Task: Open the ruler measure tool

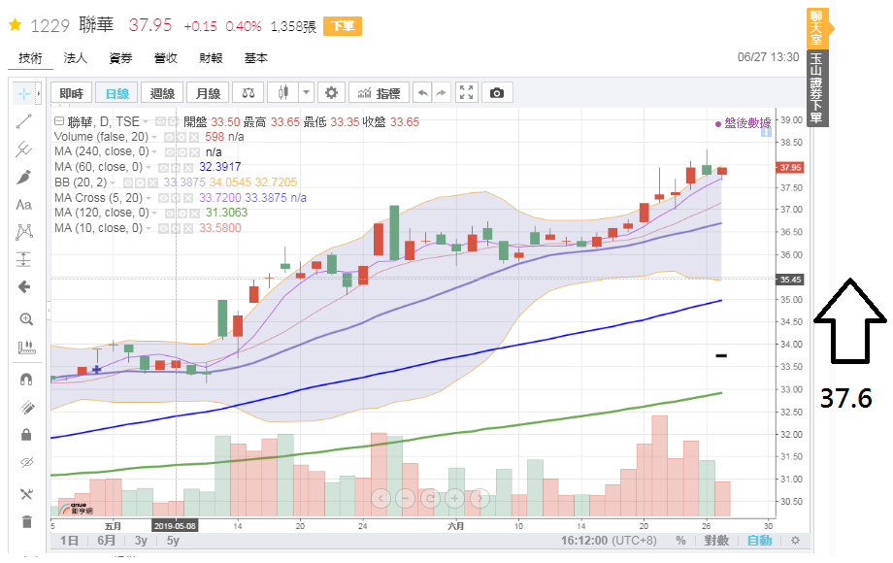Action: point(26,347)
